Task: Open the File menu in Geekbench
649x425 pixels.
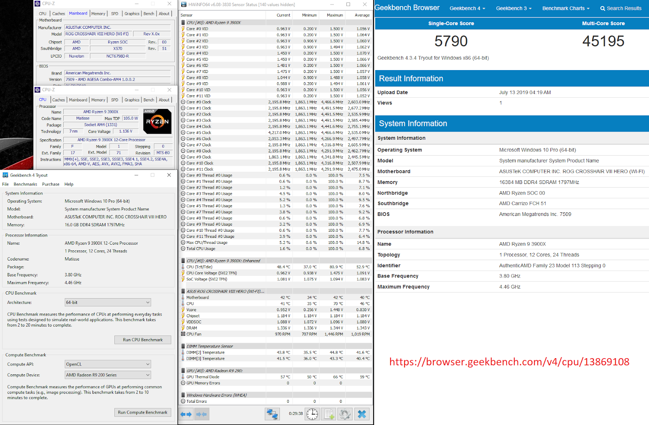Action: pos(5,184)
